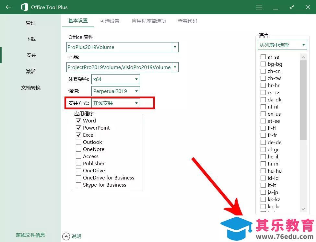Viewport: 316px width, 242px height.
Task: Close the Office Tool Plus window
Action: pyautogui.click(x=308, y=7)
